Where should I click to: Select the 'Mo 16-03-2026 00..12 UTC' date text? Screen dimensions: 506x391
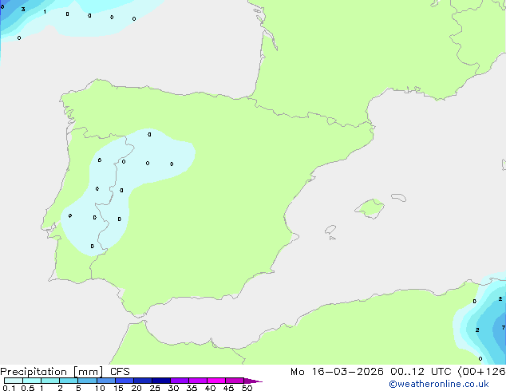[370, 372]
